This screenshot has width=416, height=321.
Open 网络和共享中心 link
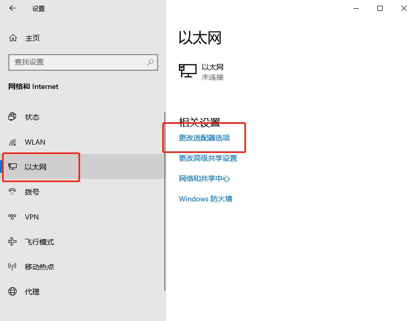[x=204, y=178]
